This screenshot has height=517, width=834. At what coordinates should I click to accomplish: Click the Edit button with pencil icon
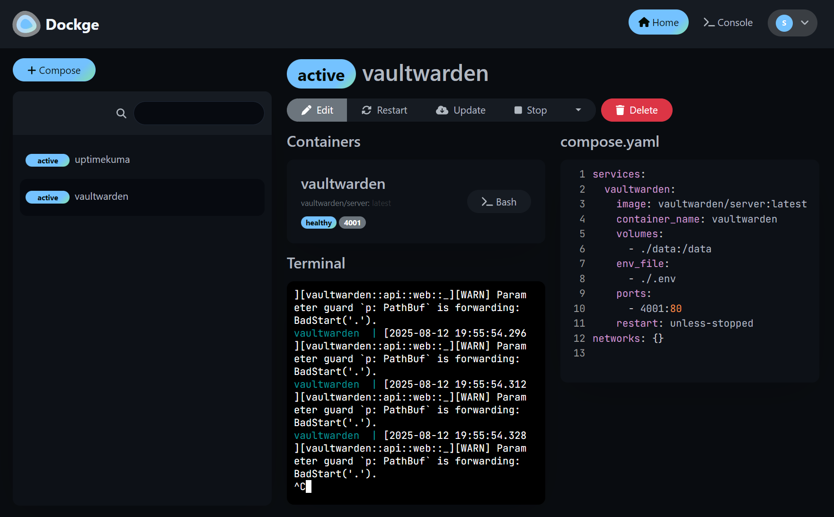pyautogui.click(x=317, y=110)
